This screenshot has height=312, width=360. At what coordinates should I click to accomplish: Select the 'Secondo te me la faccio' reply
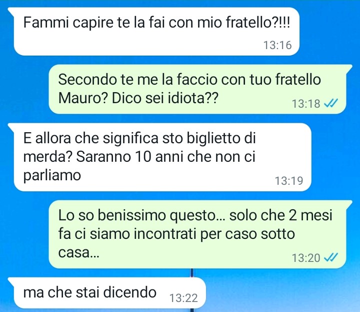(197, 89)
